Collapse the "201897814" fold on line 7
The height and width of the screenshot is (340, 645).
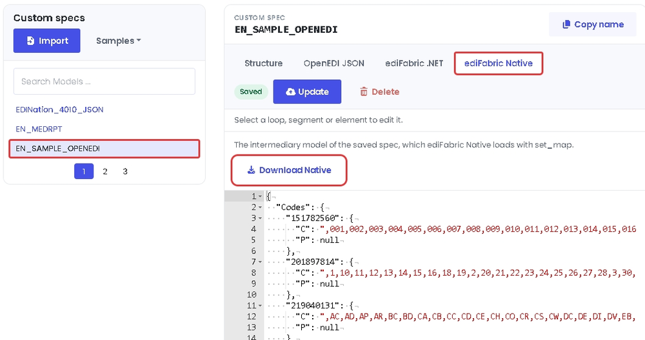click(x=260, y=262)
